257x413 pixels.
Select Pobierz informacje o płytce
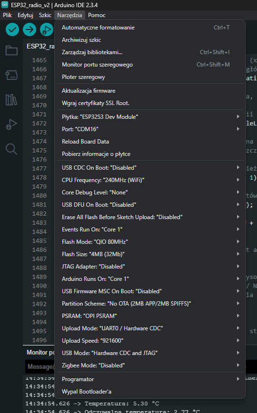150,154
